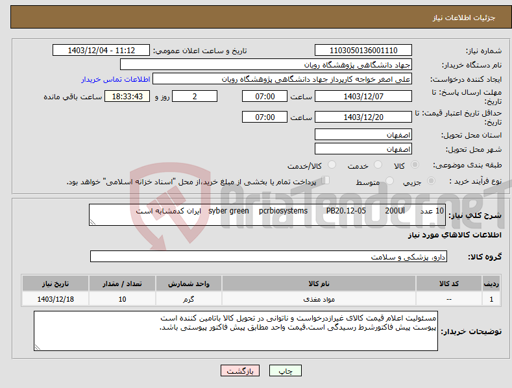Click the گرم unit cell
The width and height of the screenshot is (512, 388).
point(189,299)
